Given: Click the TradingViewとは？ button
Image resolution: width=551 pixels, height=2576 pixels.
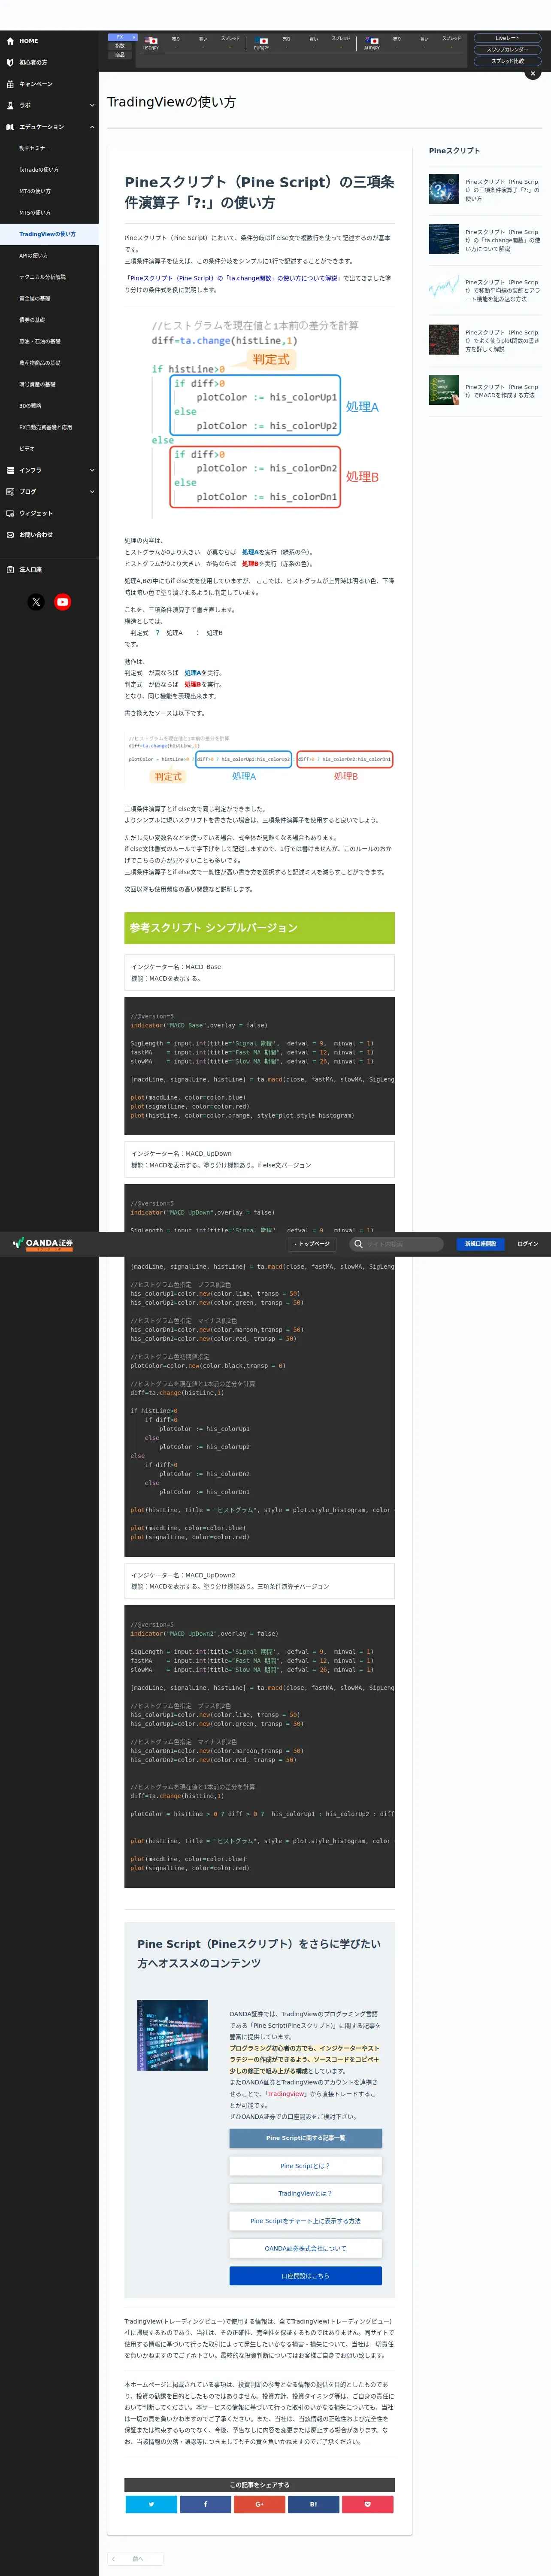Looking at the screenshot, I should tap(305, 2193).
